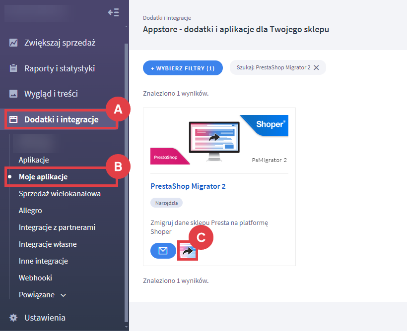
Task: Select Moje aplikacje in sidebar
Action: click(x=43, y=177)
